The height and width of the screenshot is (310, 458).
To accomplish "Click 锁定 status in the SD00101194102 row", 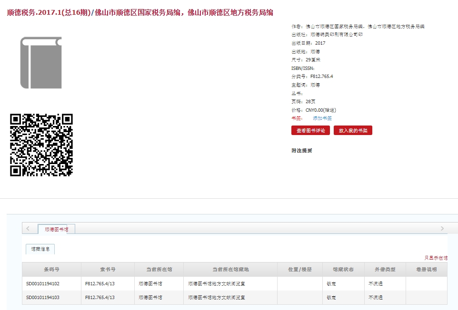I will click(331, 283).
